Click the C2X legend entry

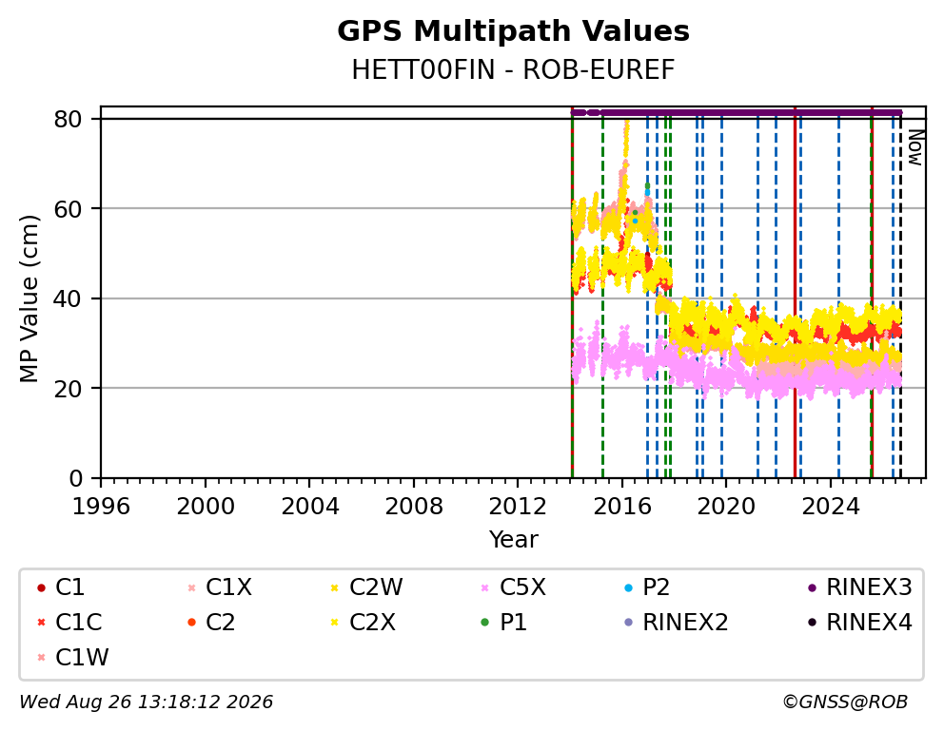pos(364,623)
